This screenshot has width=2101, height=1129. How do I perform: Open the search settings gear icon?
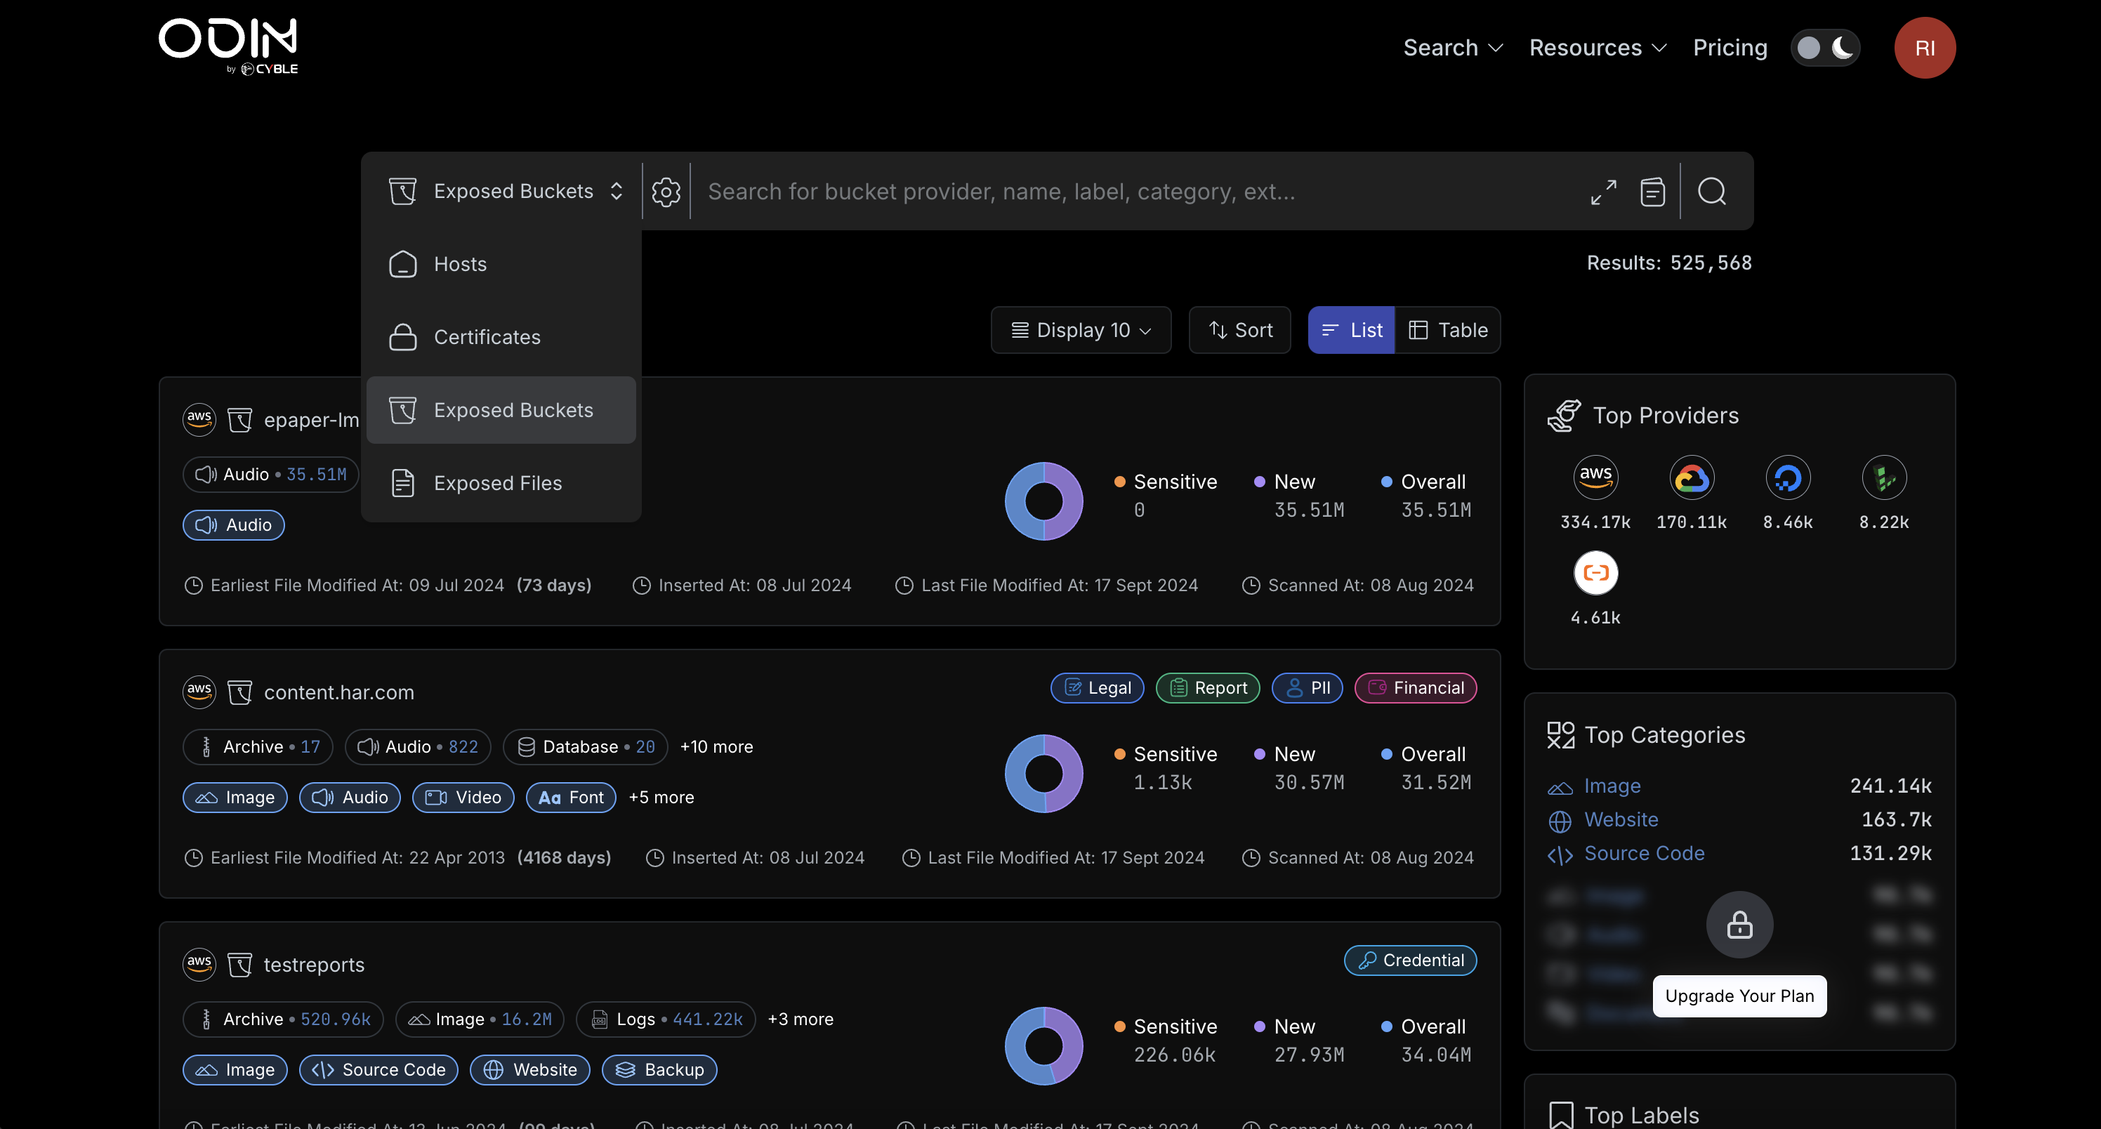666,192
